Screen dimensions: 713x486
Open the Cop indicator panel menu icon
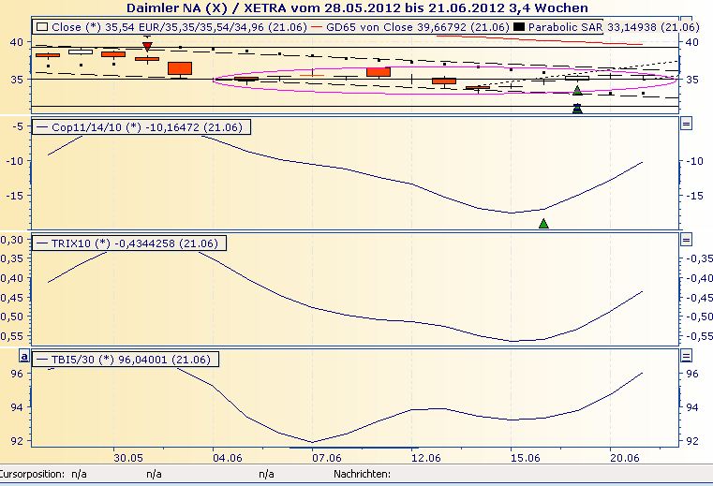(686, 124)
